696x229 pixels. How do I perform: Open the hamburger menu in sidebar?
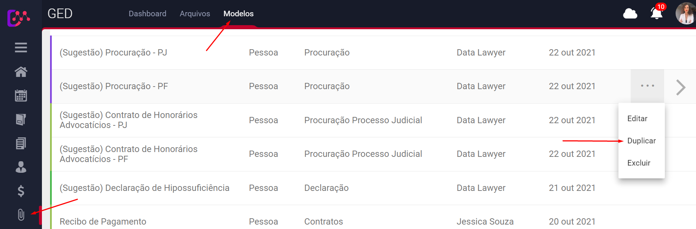click(x=21, y=48)
